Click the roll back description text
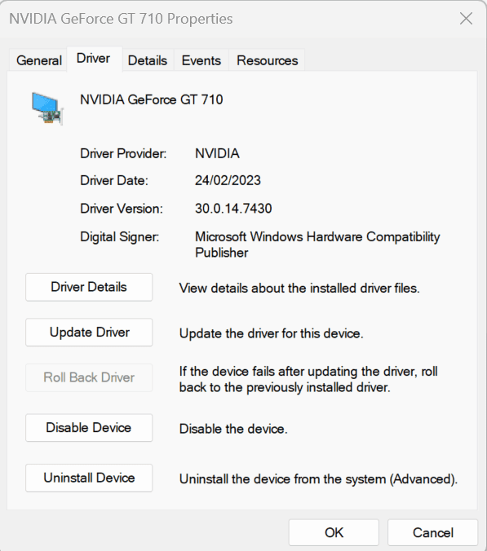487x551 pixels. [308, 380]
